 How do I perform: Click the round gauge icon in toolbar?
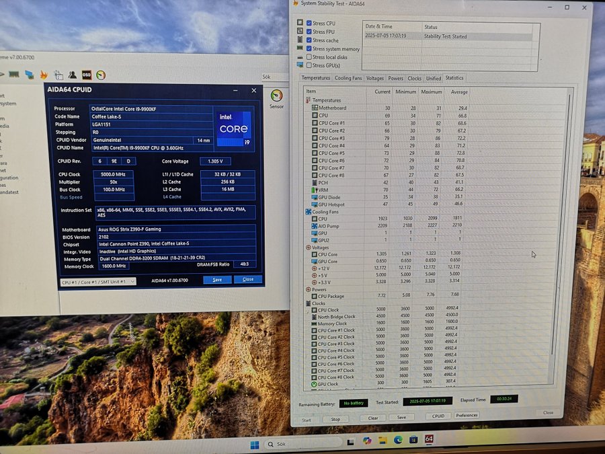click(101, 75)
